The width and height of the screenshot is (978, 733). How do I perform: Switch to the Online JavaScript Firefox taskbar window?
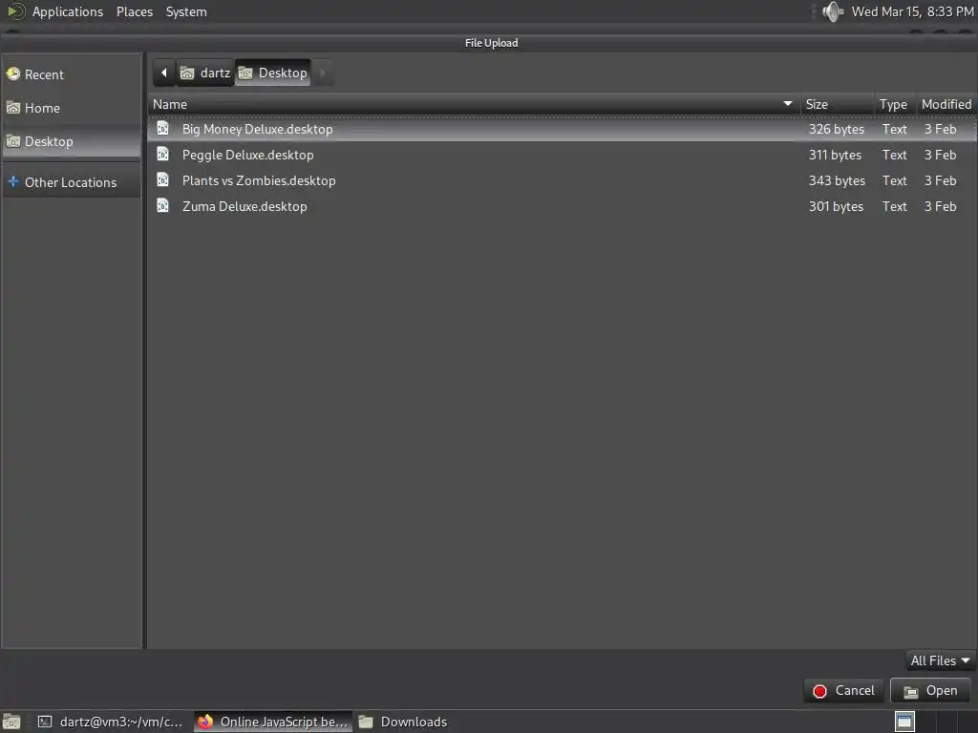tap(272, 722)
